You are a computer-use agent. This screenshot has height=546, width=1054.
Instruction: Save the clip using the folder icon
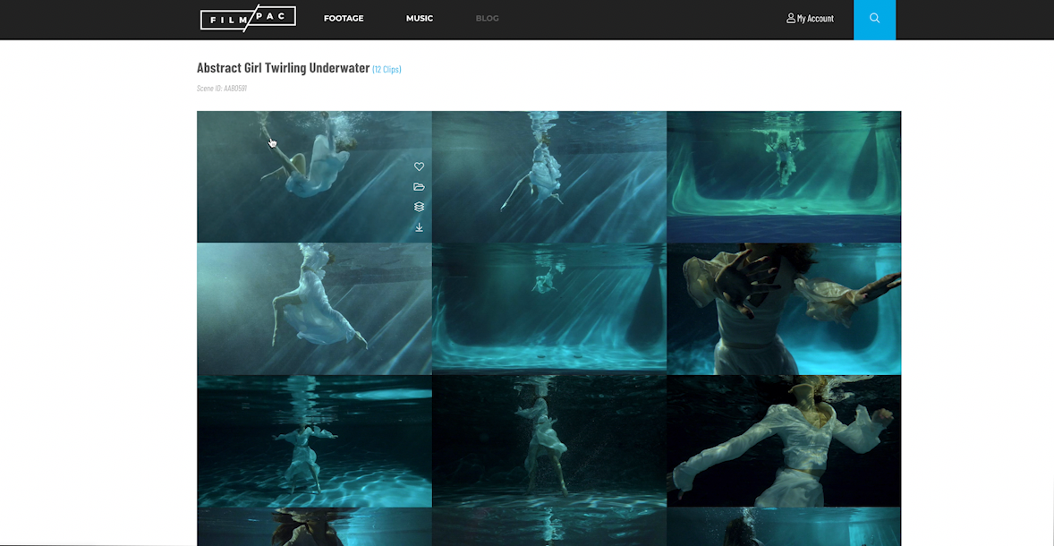(x=419, y=186)
